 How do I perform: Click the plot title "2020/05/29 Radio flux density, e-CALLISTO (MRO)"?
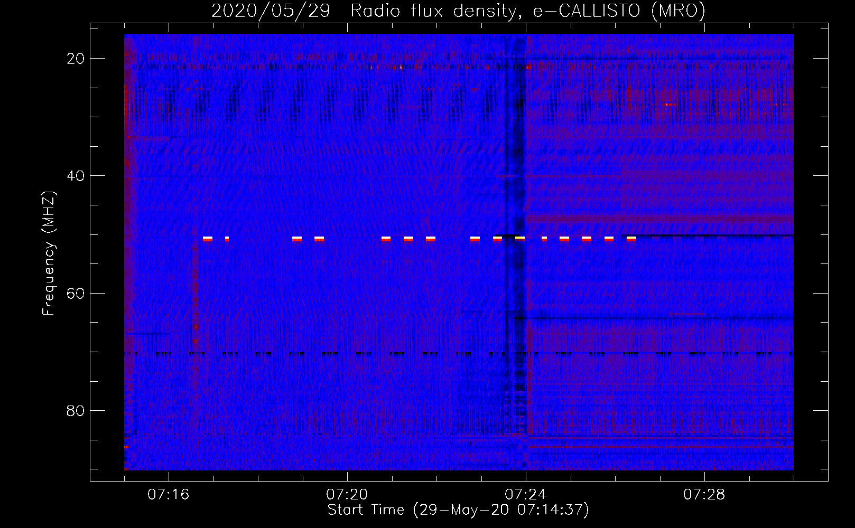click(458, 11)
